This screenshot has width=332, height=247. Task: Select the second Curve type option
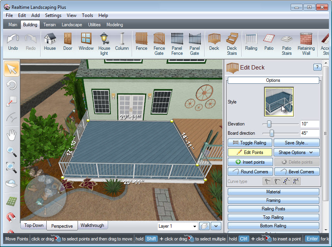click(276, 181)
